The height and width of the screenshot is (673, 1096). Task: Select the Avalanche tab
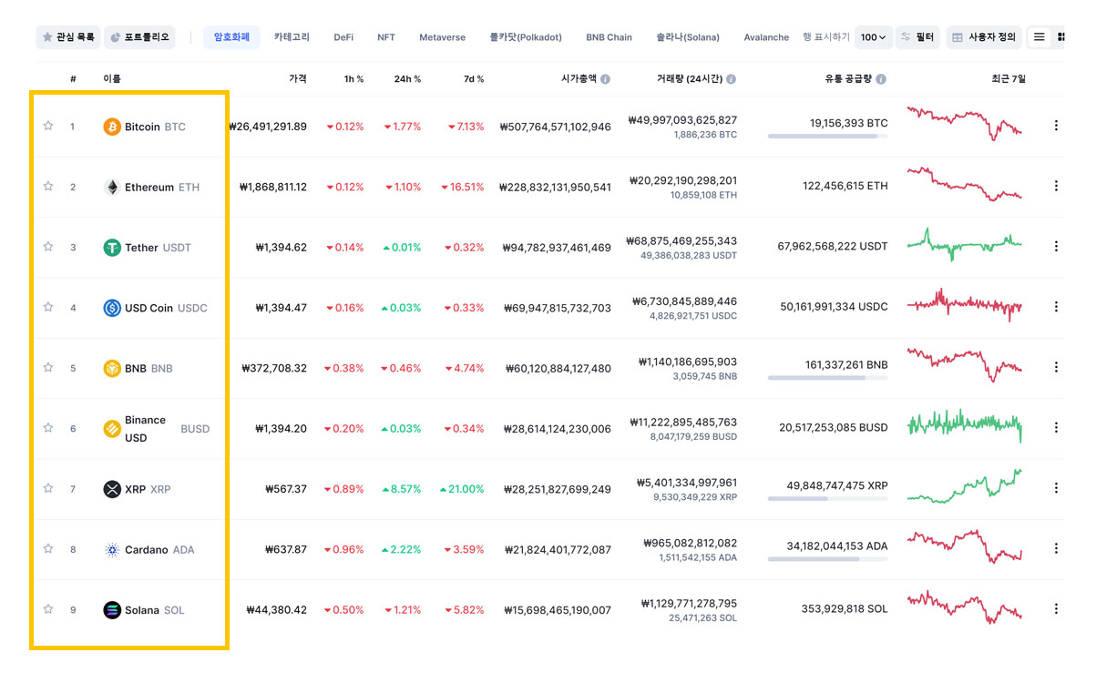[x=766, y=37]
